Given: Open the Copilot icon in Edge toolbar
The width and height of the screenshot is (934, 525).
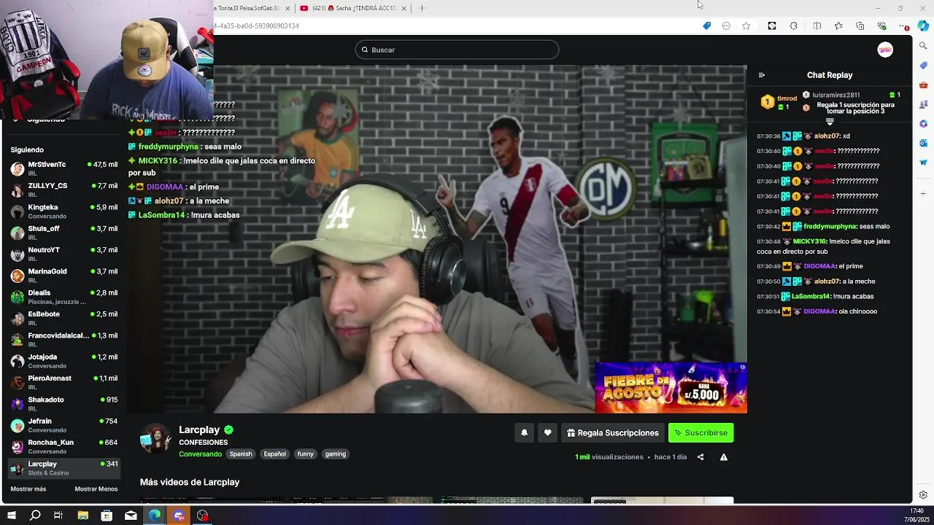Looking at the screenshot, I should (923, 26).
